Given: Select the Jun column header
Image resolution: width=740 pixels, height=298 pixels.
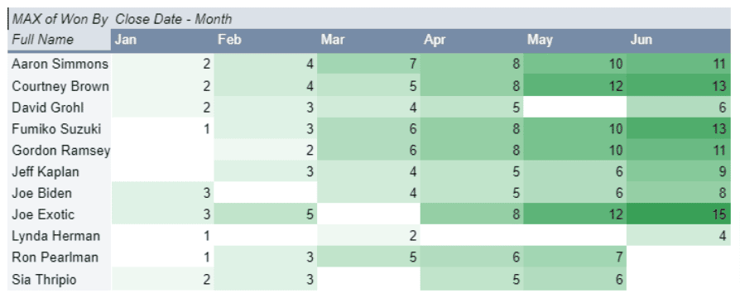Looking at the screenshot, I should click(679, 40).
